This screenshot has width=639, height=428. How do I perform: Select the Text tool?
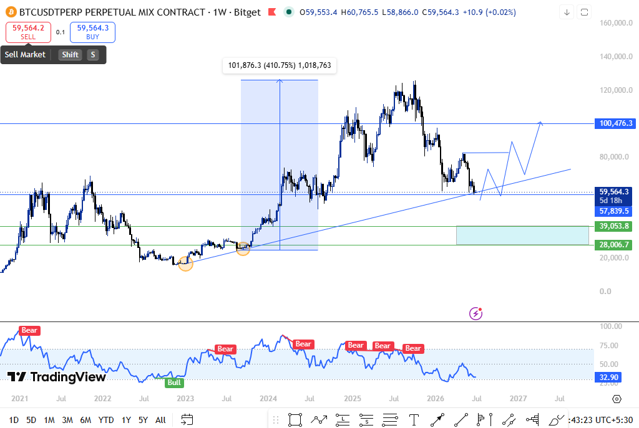(414, 420)
